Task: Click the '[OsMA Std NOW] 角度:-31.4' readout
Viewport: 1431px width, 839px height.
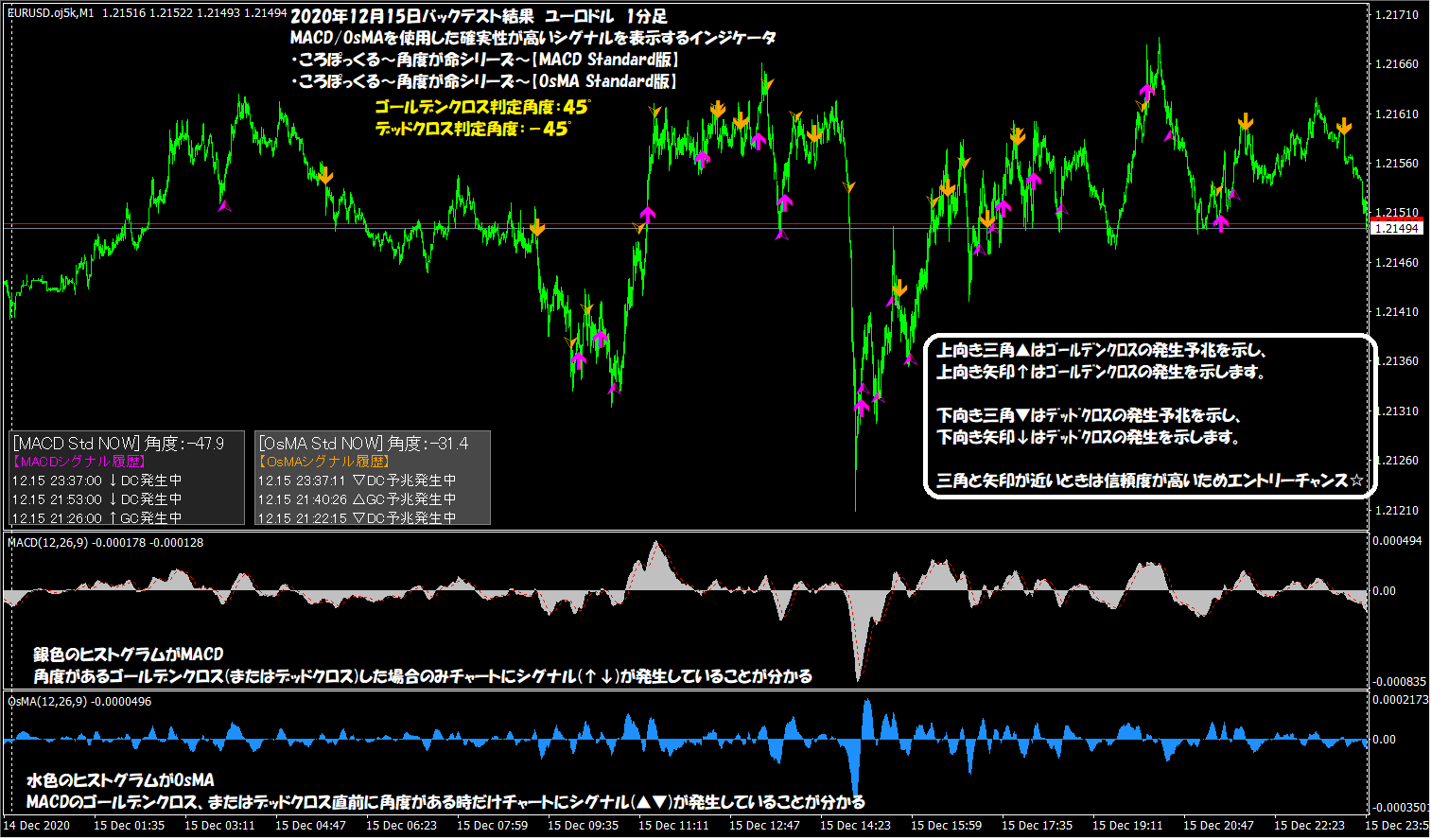Action: click(x=364, y=444)
